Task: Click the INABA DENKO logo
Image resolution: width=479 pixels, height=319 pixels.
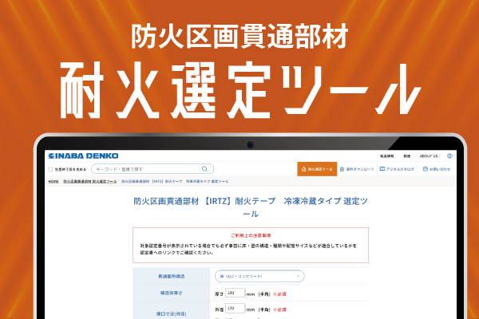Action: (x=83, y=156)
